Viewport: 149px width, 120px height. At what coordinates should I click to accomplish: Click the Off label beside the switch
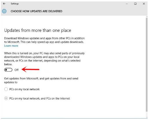pyautogui.click(x=16, y=70)
